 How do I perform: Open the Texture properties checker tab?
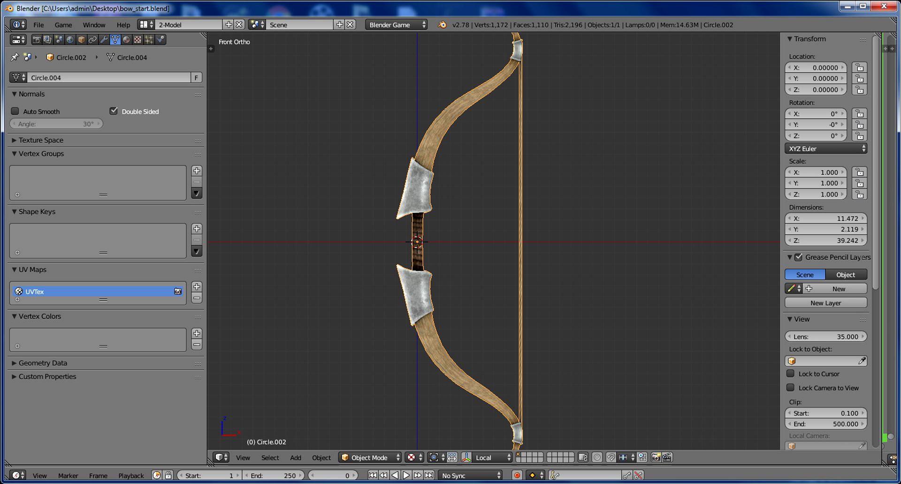click(x=137, y=40)
